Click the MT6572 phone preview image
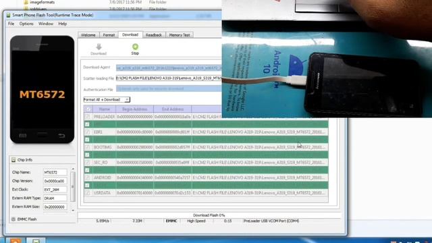Viewport: 432px width, 243px height. pyautogui.click(x=42, y=89)
